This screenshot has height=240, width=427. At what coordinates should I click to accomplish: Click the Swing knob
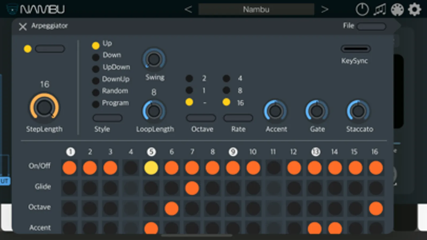click(154, 59)
